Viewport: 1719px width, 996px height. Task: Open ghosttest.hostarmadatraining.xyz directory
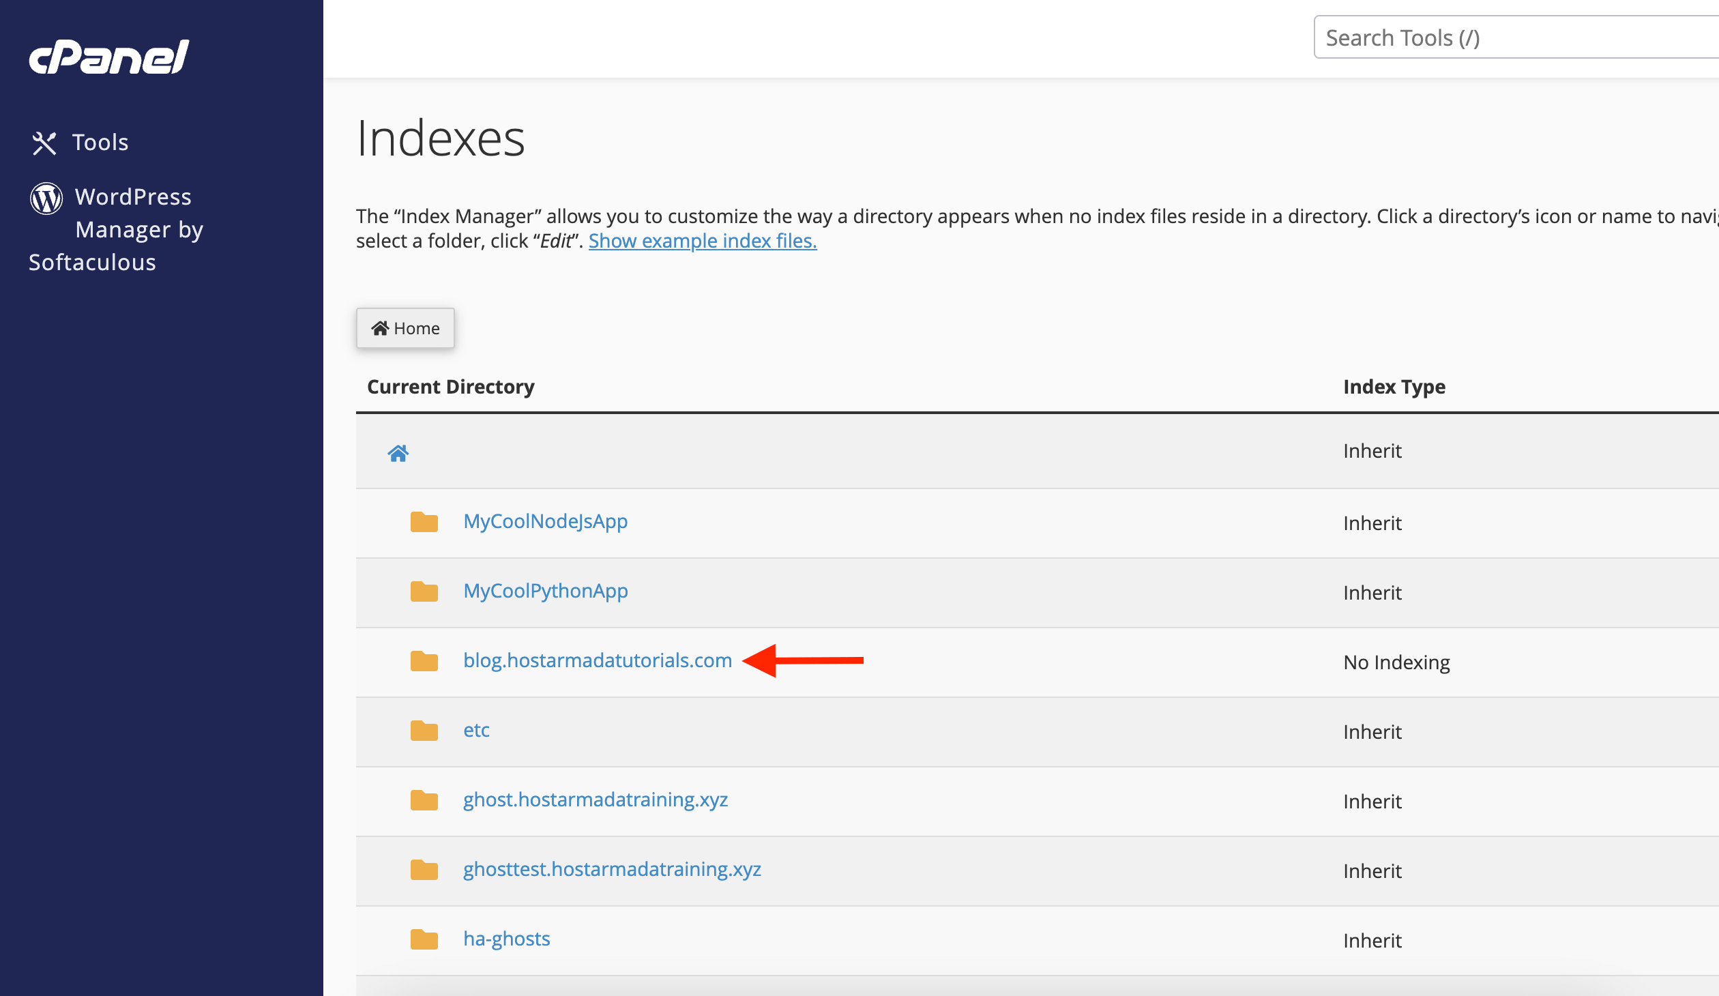[613, 869]
